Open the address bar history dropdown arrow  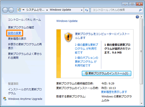pyautogui.click(x=82, y=10)
